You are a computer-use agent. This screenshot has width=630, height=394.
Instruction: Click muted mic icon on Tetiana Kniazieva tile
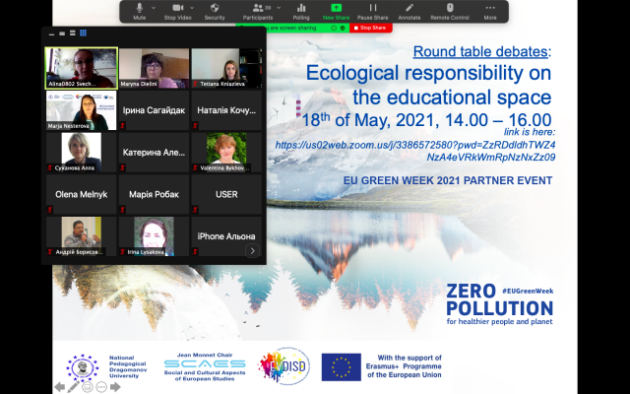coord(195,84)
